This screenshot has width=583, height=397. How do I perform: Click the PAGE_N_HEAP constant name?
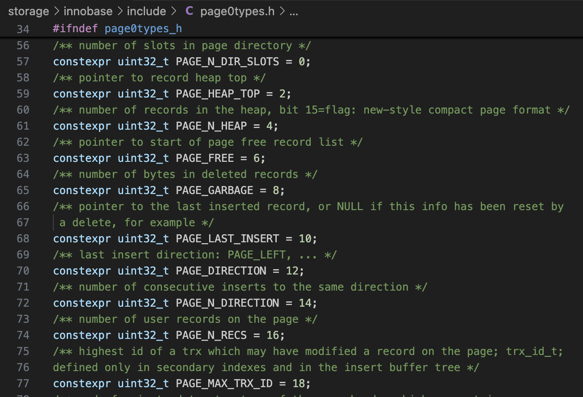pos(211,126)
